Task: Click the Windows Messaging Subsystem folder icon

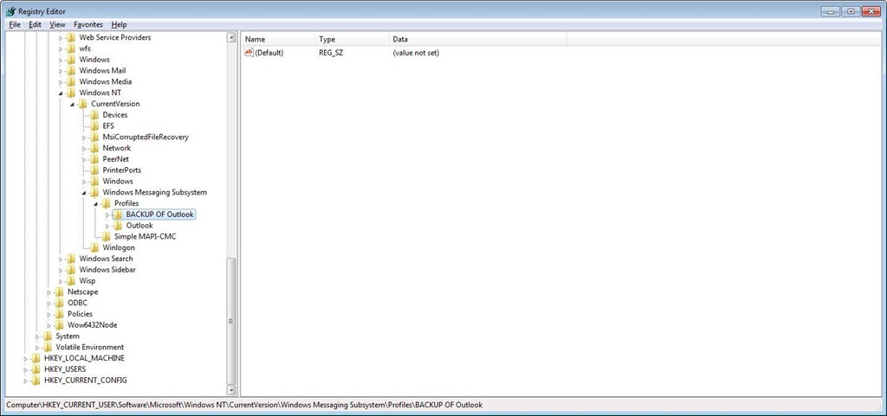Action: [94, 193]
